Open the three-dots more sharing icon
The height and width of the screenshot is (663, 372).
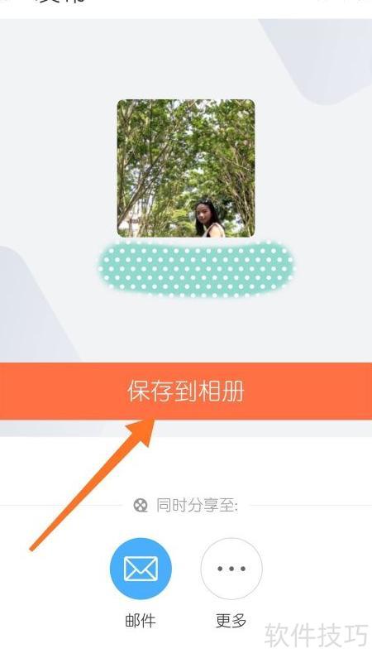click(231, 569)
